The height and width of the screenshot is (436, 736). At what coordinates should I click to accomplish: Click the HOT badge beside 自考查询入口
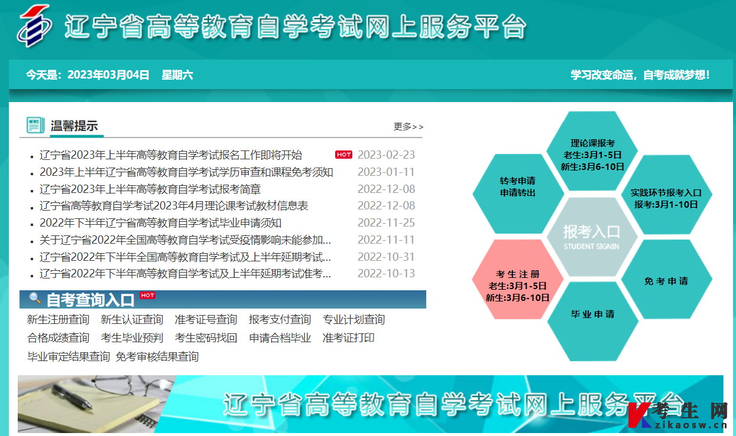point(147,295)
